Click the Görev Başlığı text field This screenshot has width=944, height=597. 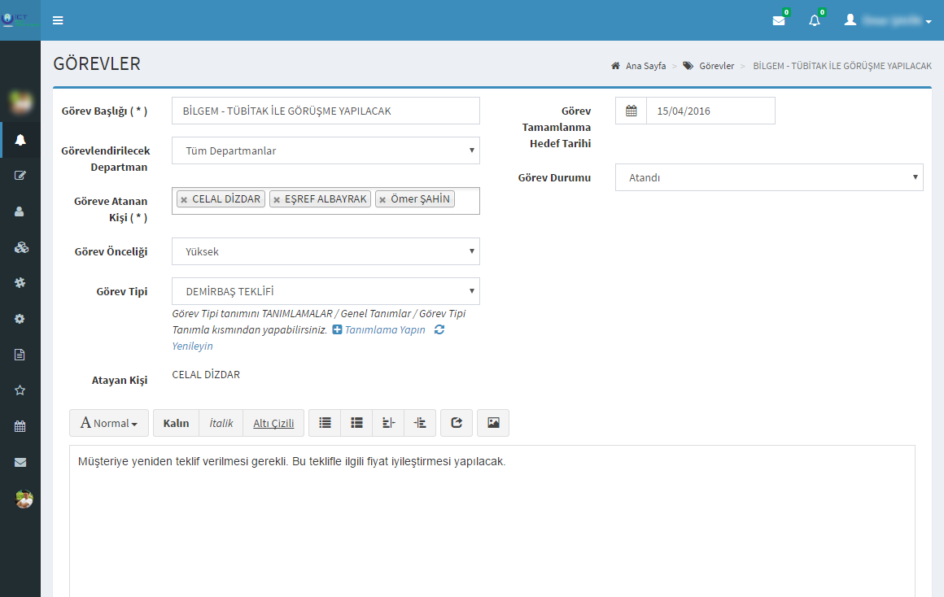[326, 111]
